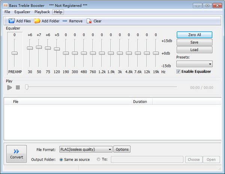Open the Help menu
Viewport: 225px width, 174px height.
[x=58, y=12]
